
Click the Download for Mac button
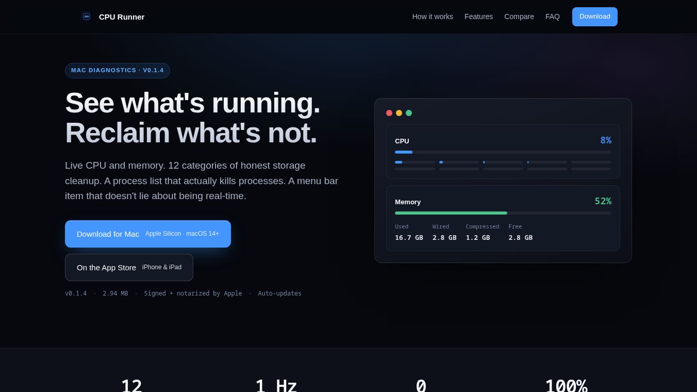[x=148, y=234]
